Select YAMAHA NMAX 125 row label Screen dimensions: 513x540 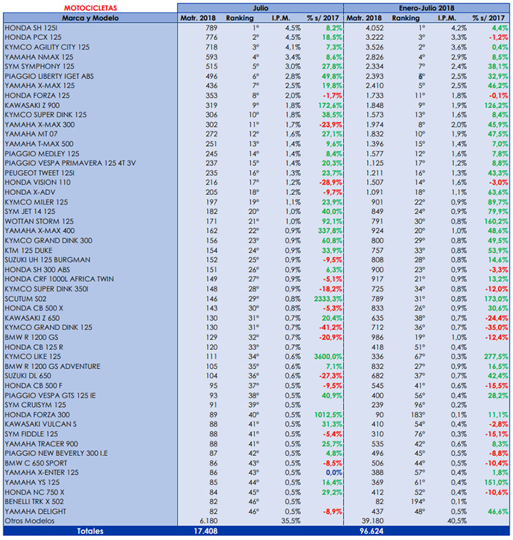point(39,56)
